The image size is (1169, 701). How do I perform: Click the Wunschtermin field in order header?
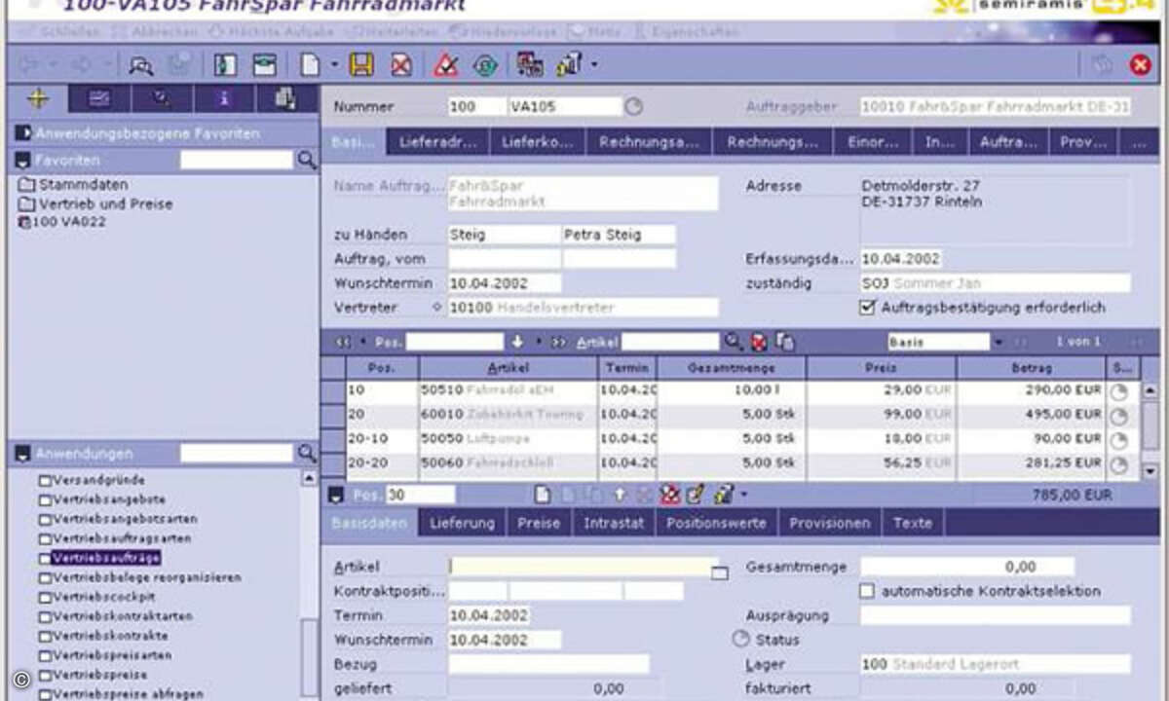click(x=505, y=283)
